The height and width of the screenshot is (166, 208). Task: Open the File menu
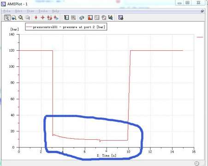pos(7,11)
